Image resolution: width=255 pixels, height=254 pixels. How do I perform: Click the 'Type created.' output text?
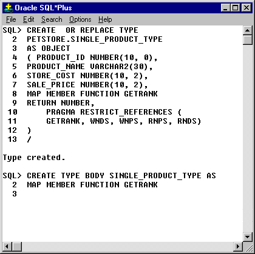pyautogui.click(x=34, y=158)
